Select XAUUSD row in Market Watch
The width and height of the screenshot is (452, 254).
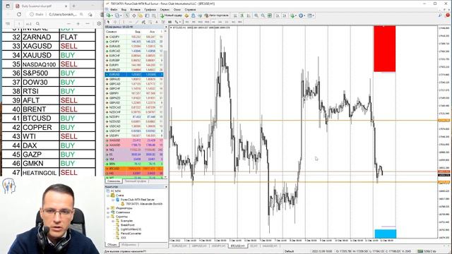click(134, 145)
